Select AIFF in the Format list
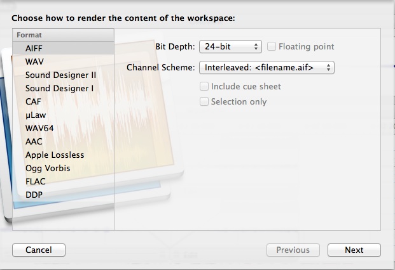 34,48
